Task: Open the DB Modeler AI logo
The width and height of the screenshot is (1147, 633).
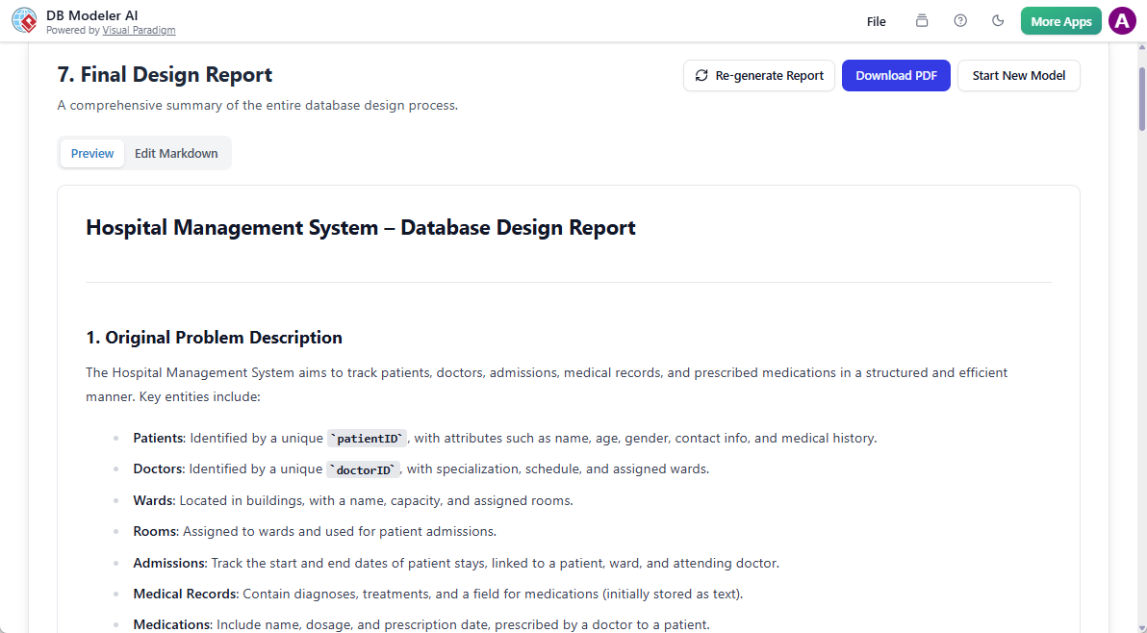Action: (x=24, y=19)
